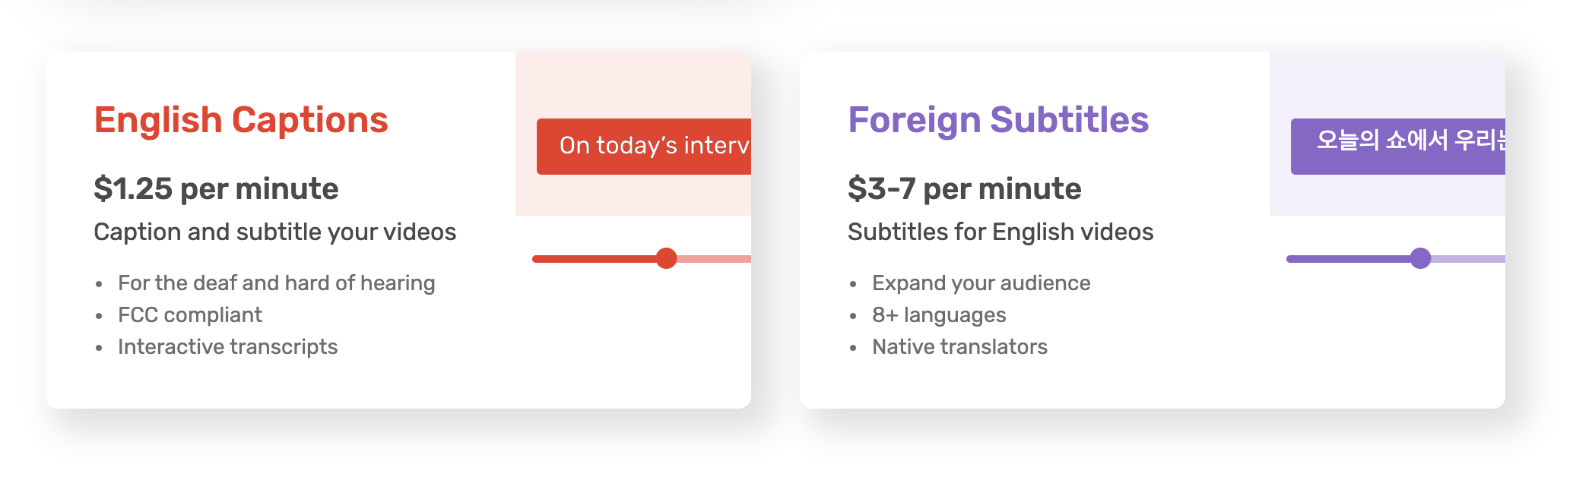Click 'For the deaf and hard of hearing'
The image size is (1595, 477).
pos(277,283)
